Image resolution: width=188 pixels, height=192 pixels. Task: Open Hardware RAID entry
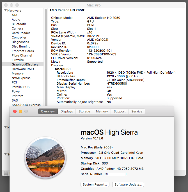(x=23, y=69)
